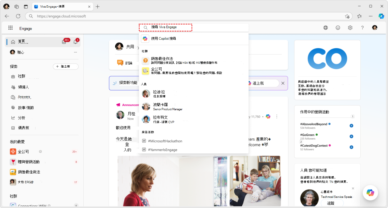Click the ellipsis next to 雅心
The width and height of the screenshot is (388, 208).
click(x=75, y=52)
